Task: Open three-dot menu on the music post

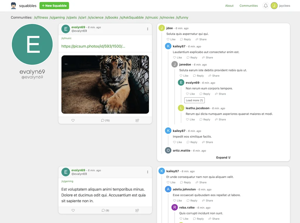Action: tap(148, 29)
